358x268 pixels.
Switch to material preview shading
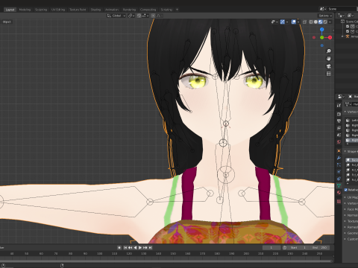[x=321, y=22]
